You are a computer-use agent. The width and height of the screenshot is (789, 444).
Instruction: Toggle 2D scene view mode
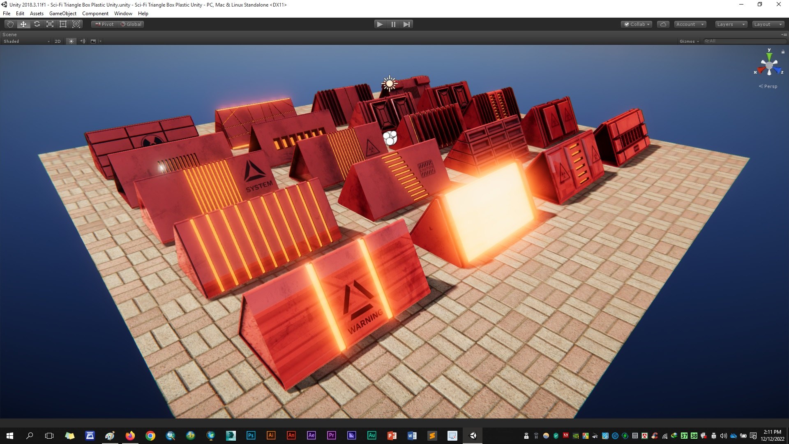58,41
